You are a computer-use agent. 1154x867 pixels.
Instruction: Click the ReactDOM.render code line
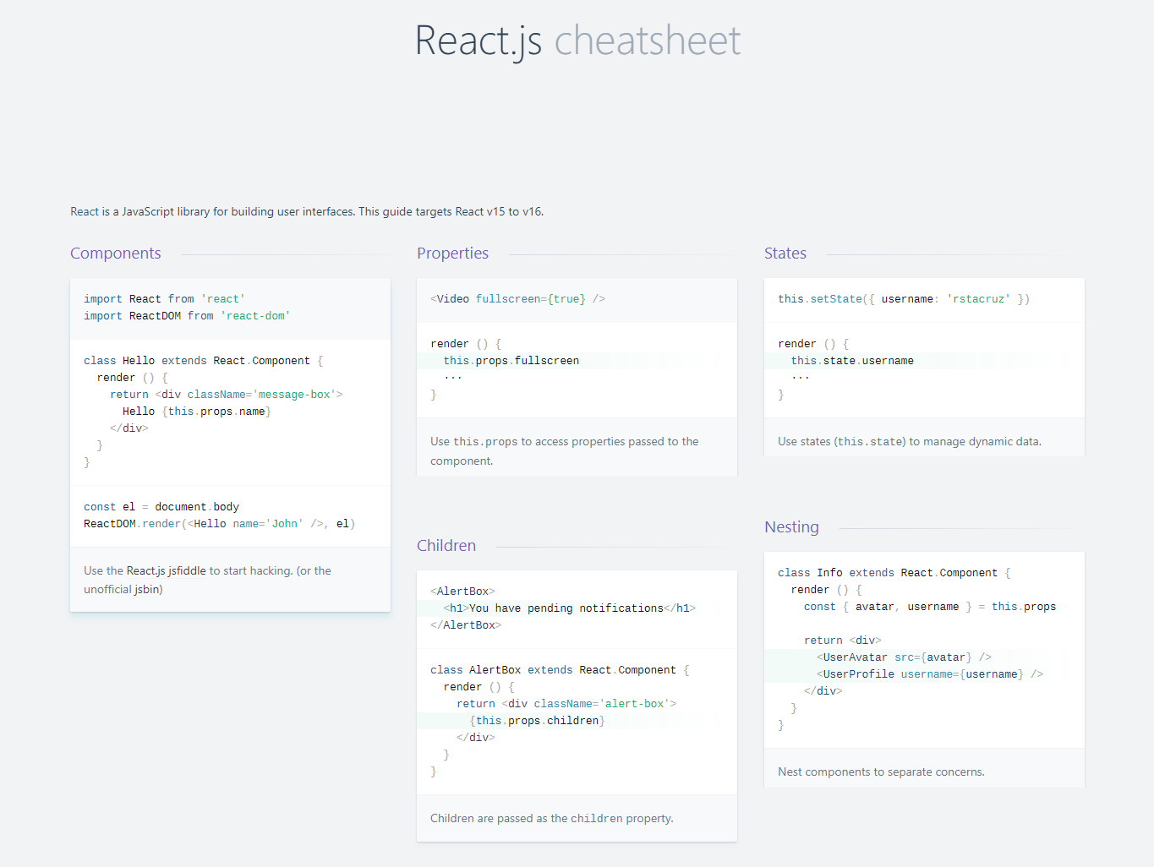pos(220,524)
